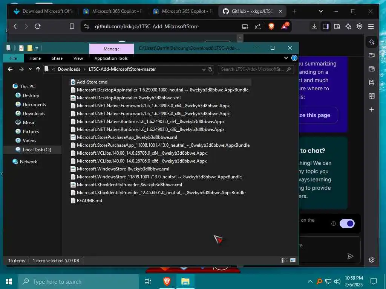
Task: Click the browser address bar URL
Action: pos(147,26)
